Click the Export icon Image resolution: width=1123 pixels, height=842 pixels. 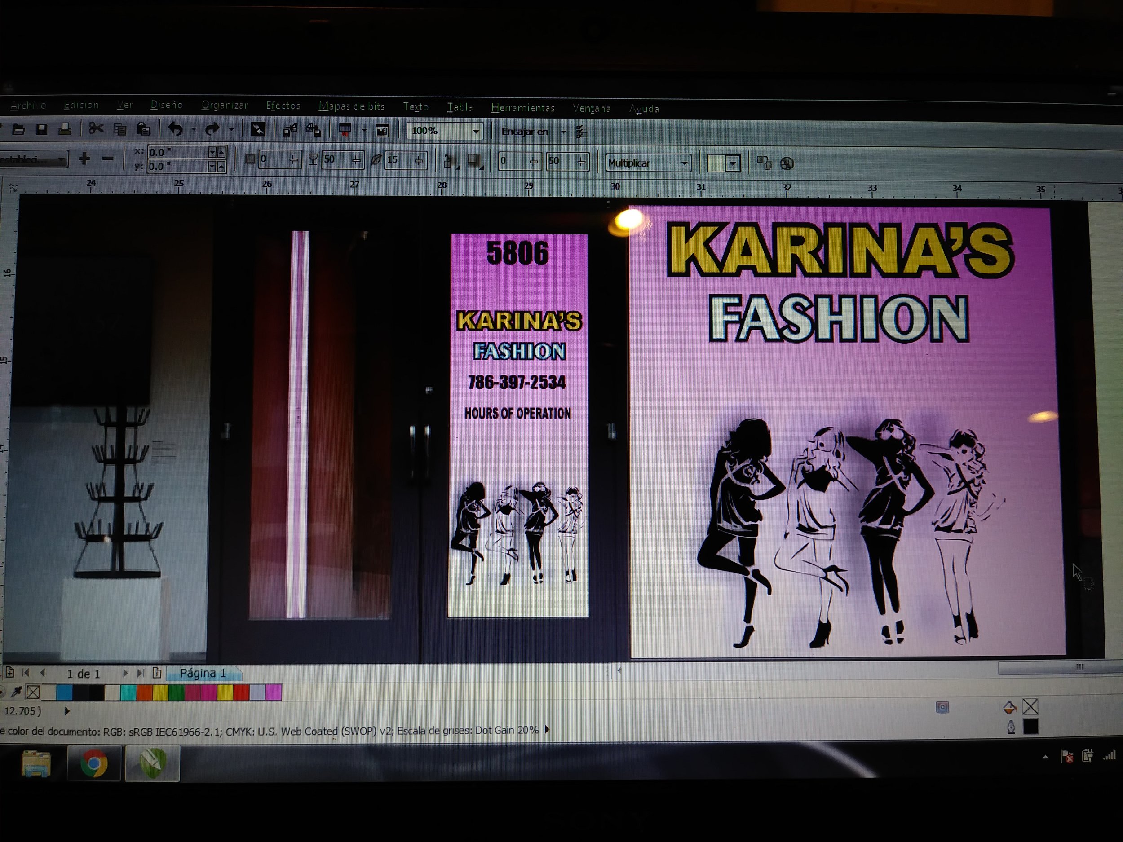pyautogui.click(x=313, y=130)
